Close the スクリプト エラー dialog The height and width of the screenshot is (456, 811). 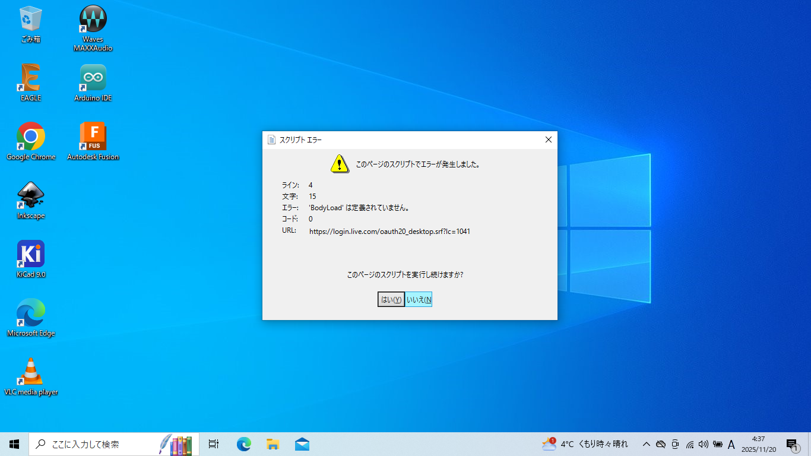(x=548, y=140)
